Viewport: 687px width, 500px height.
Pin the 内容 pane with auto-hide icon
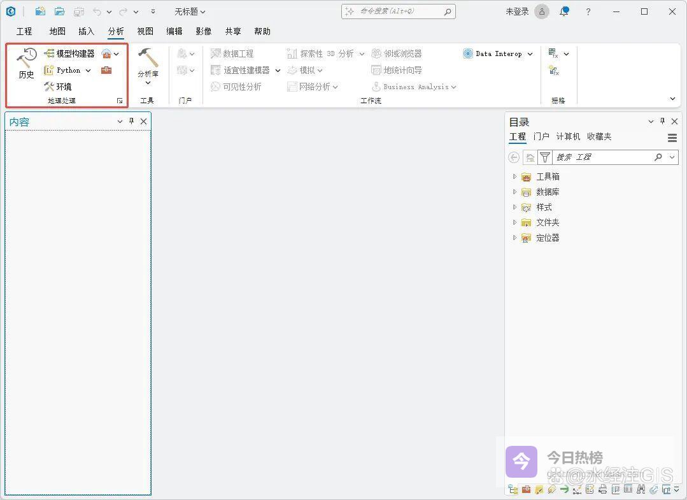tap(132, 121)
